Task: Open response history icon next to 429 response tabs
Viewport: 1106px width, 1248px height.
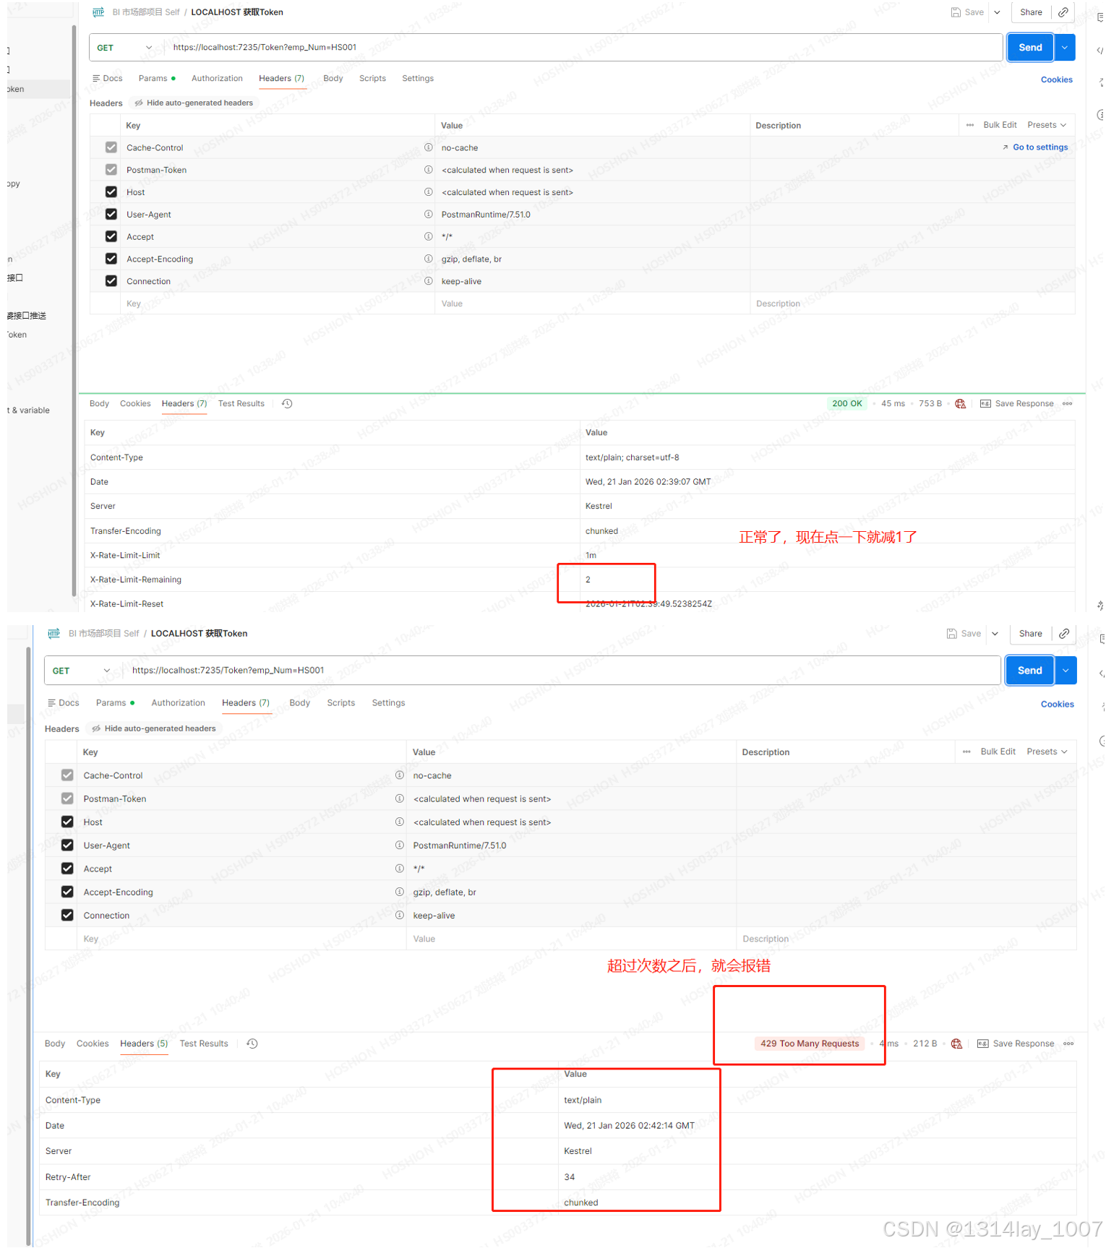Action: [252, 1043]
